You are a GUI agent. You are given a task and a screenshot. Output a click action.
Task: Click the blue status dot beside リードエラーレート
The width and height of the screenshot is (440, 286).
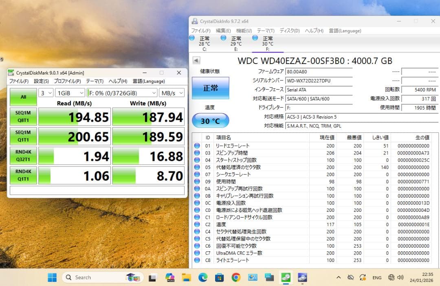(197, 145)
